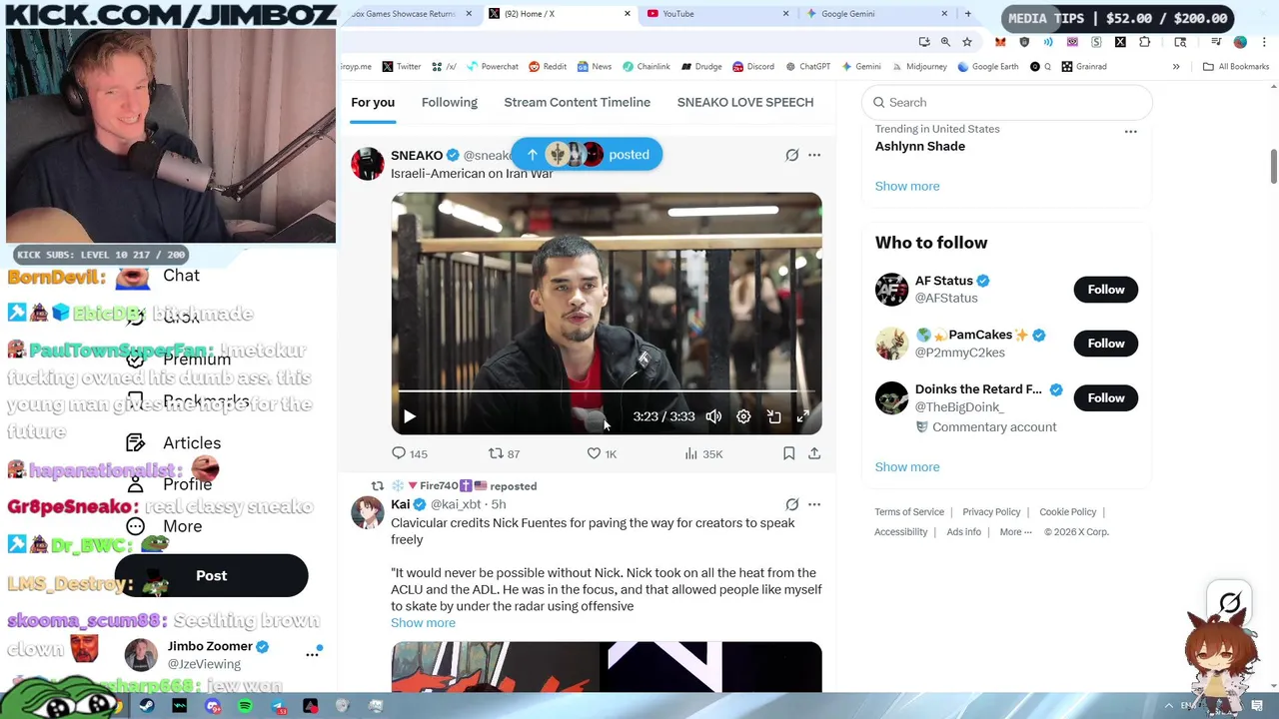Open Articles in sidebar
1279x719 pixels.
pyautogui.click(x=174, y=443)
